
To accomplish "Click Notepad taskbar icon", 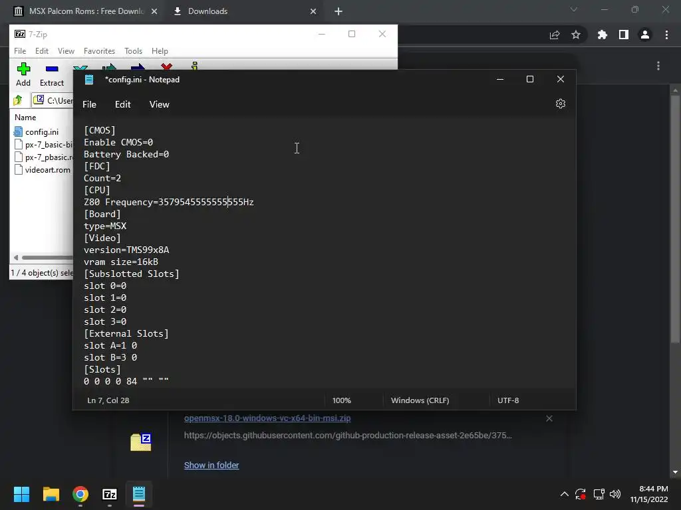I will pos(139,494).
